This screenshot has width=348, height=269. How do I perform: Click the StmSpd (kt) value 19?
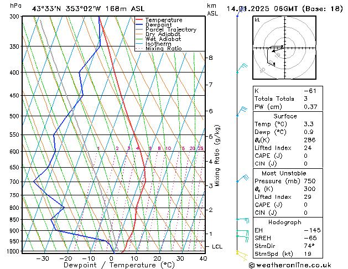click(308, 254)
